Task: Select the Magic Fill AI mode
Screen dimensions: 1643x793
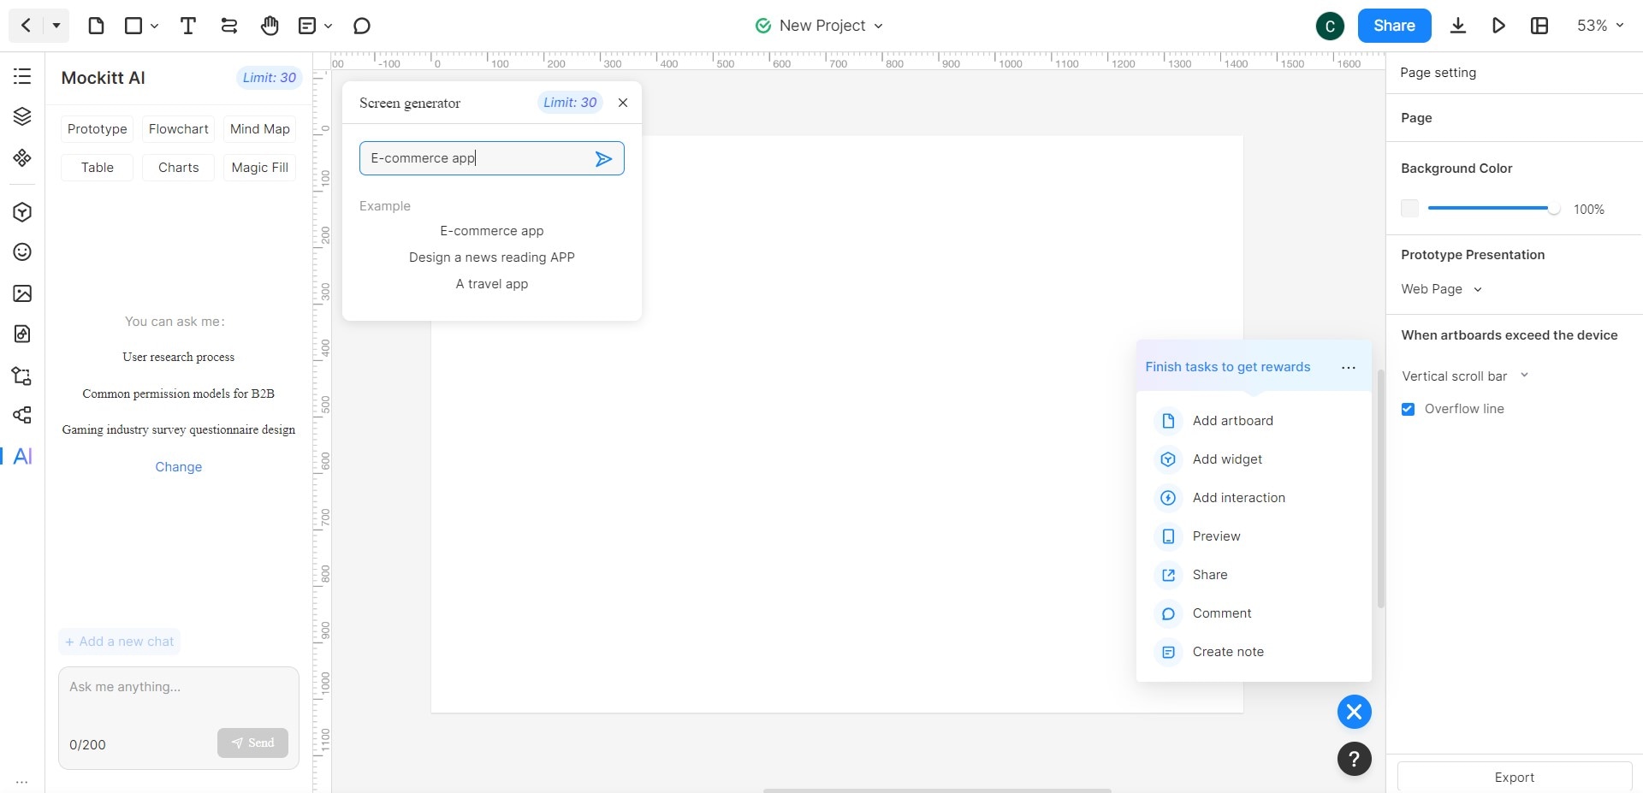Action: (x=260, y=168)
